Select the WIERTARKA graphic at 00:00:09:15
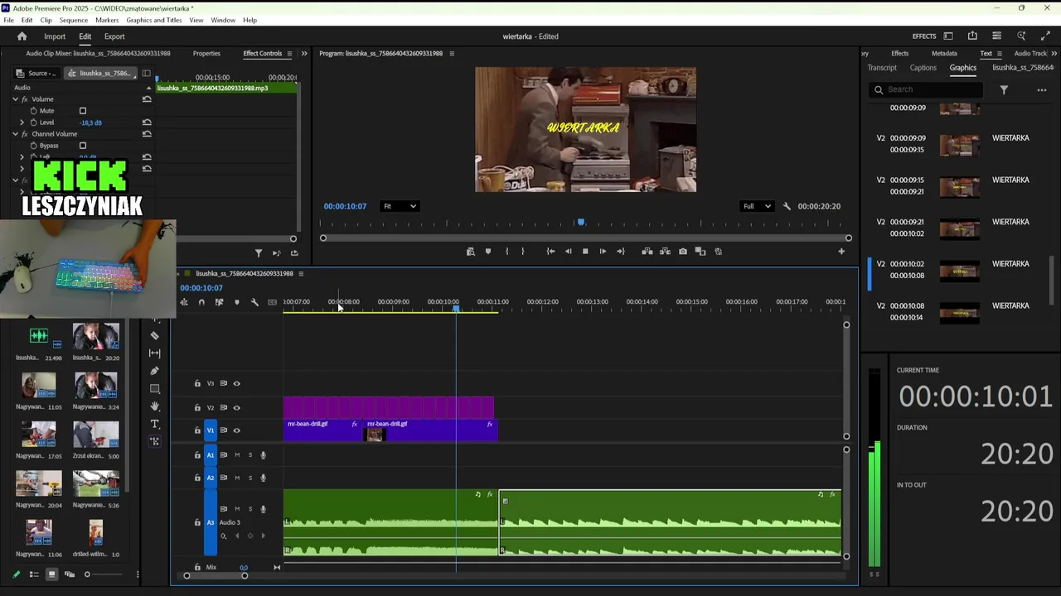 click(959, 185)
